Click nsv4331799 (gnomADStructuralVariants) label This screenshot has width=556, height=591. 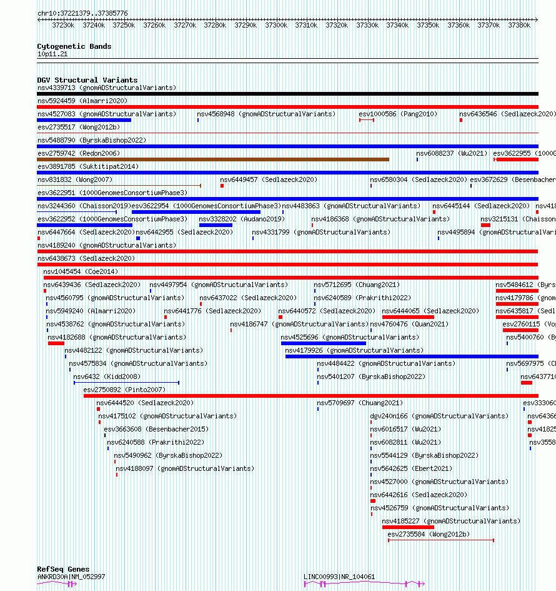(x=321, y=232)
